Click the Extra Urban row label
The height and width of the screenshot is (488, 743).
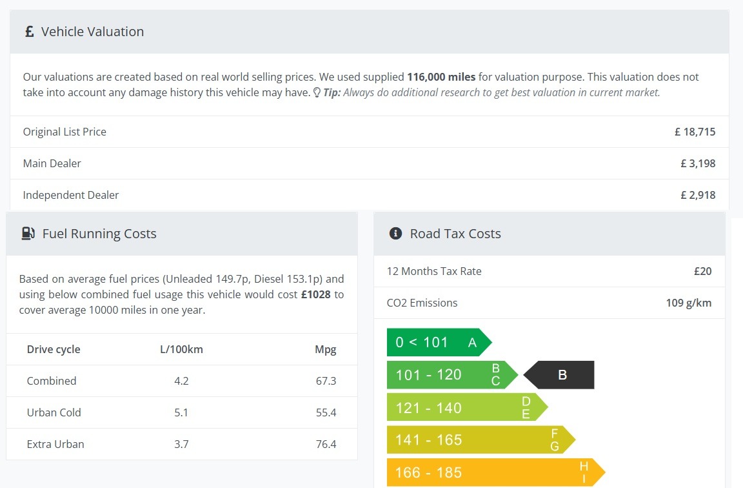click(55, 444)
